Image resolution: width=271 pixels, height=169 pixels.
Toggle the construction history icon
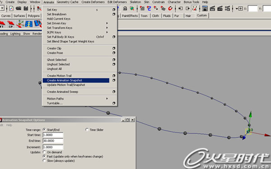tap(195, 8)
